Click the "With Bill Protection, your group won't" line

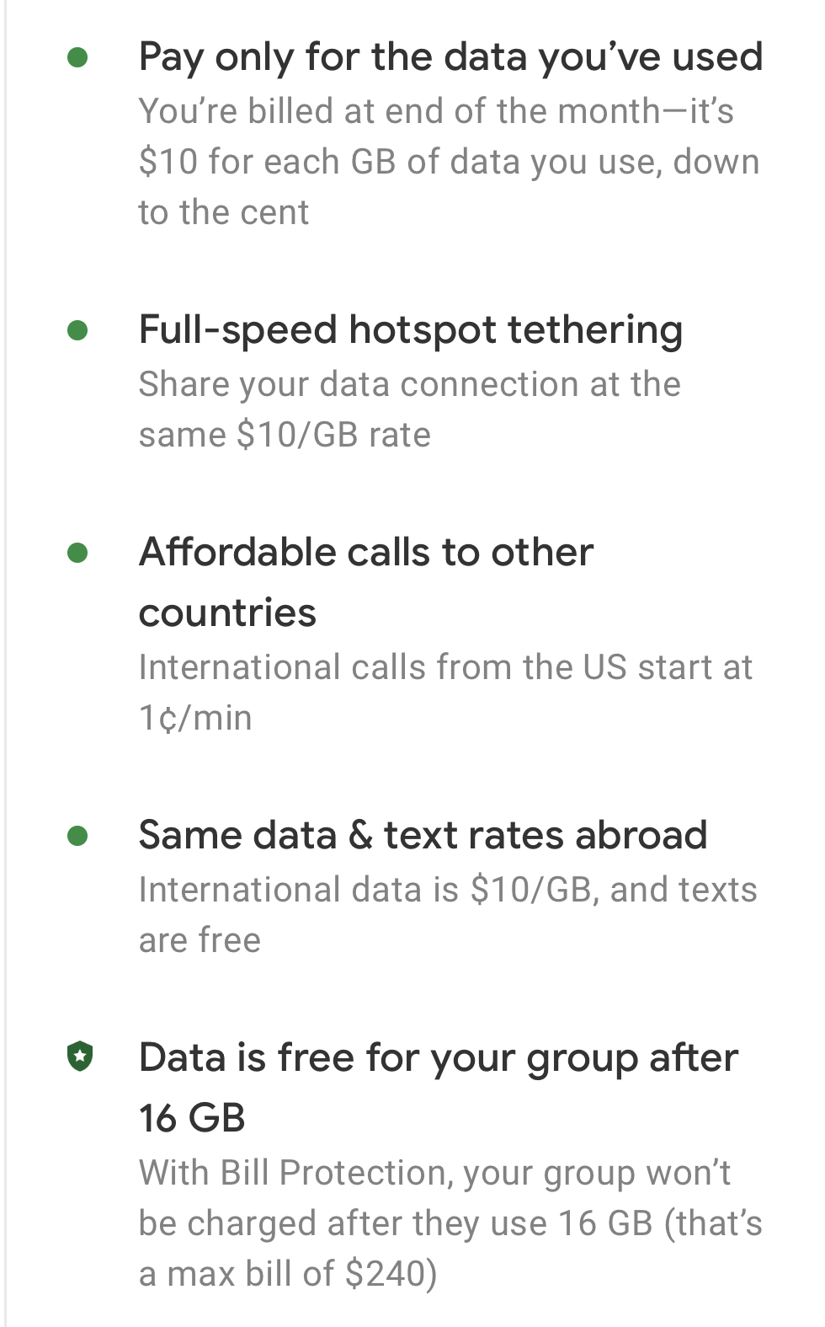[x=434, y=1173]
